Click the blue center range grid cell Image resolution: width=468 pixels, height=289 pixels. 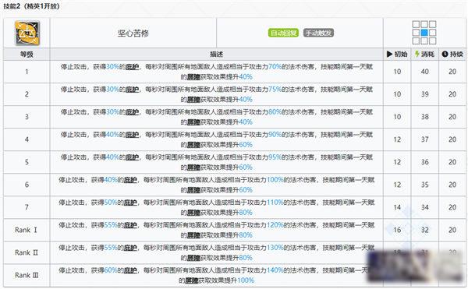(424, 33)
